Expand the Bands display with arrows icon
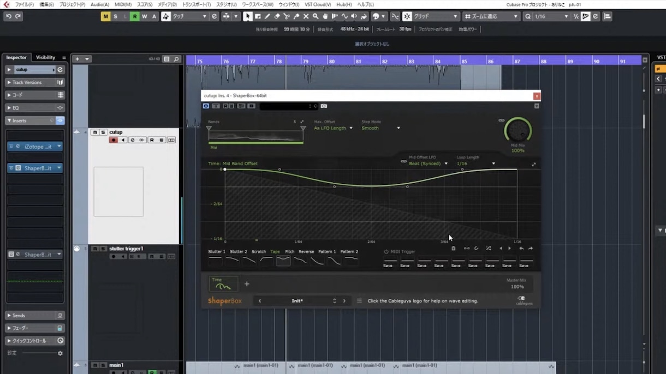This screenshot has width=666, height=374. (x=302, y=122)
